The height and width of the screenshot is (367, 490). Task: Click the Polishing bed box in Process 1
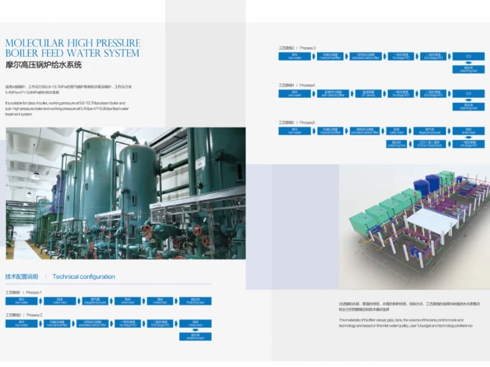(195, 301)
